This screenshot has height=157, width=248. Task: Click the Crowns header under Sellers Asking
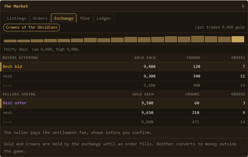[192, 94]
